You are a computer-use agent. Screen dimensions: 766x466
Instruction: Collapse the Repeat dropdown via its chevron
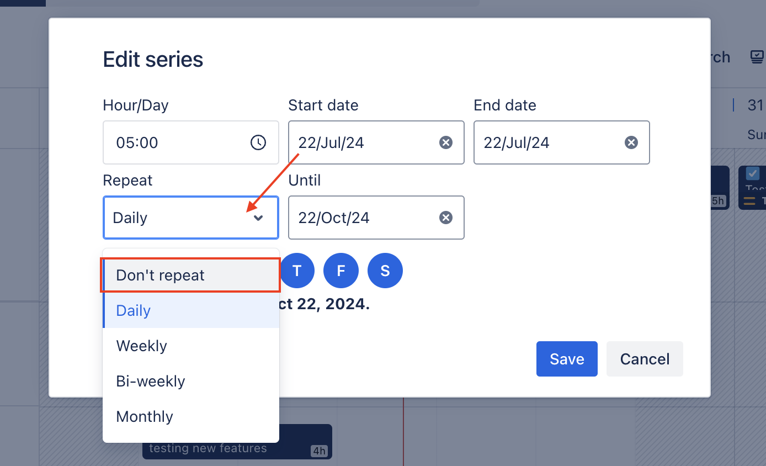(x=258, y=218)
